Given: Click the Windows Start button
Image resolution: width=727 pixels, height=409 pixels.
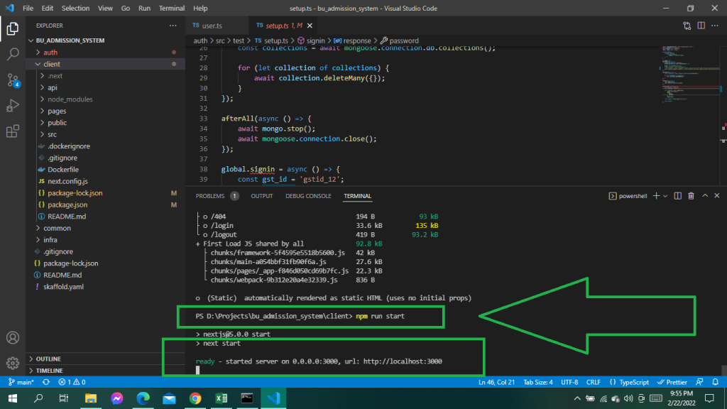Looking at the screenshot, I should click(13, 398).
